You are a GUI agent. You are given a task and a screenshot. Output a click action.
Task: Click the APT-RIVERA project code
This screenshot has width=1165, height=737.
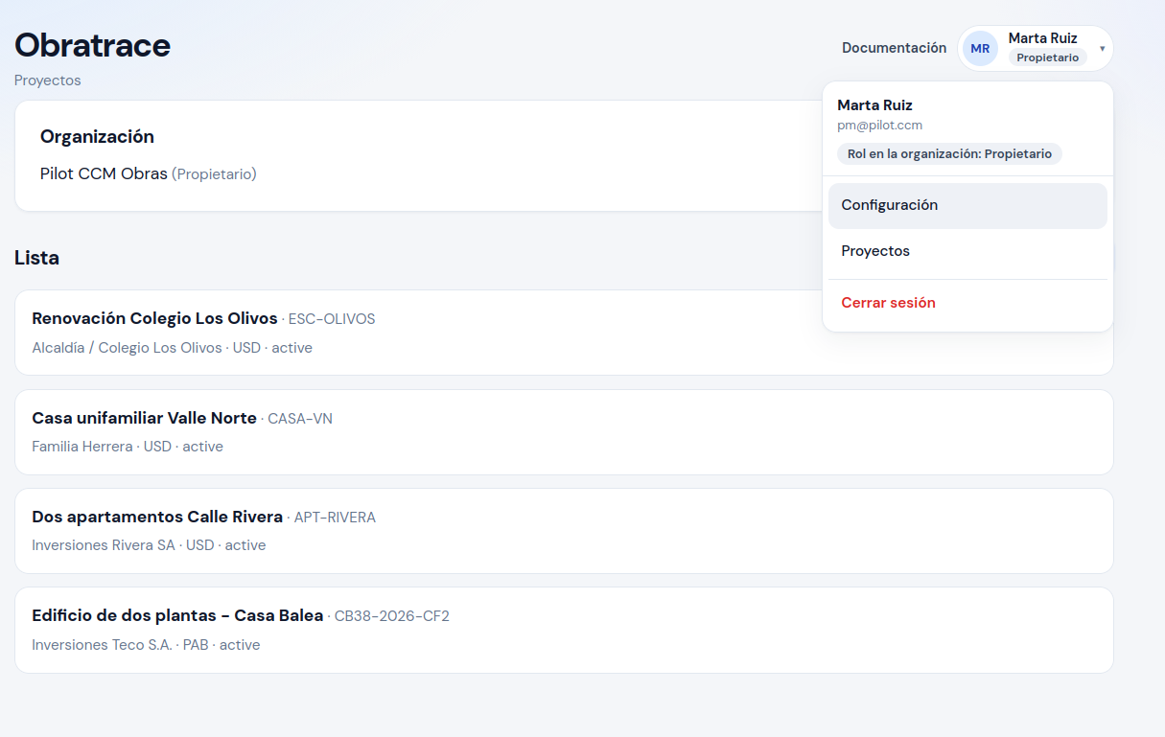coord(335,518)
